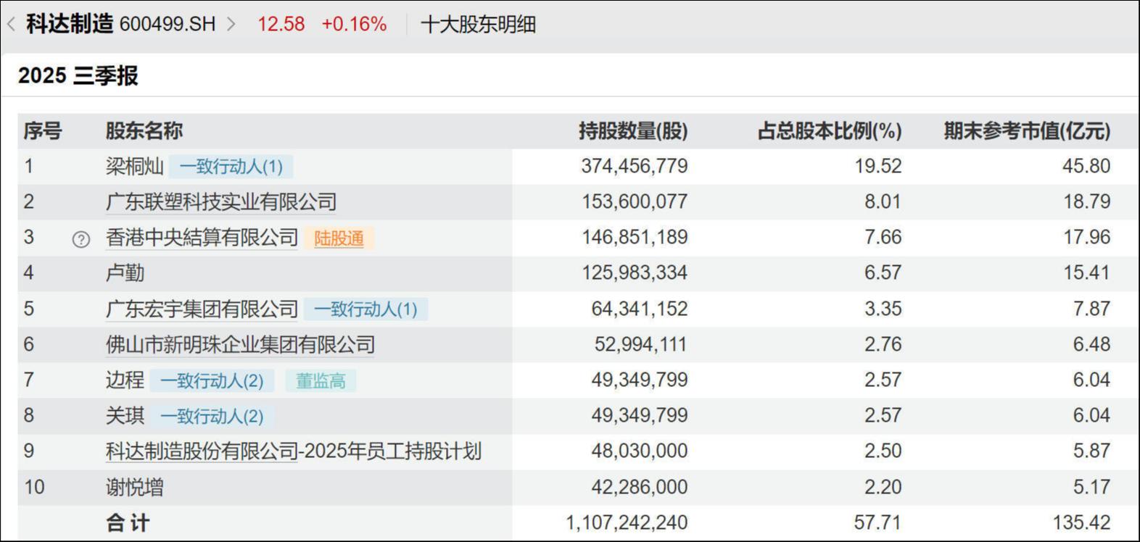Sort by 期末参考市值(亿元) column header

[x=1027, y=131]
